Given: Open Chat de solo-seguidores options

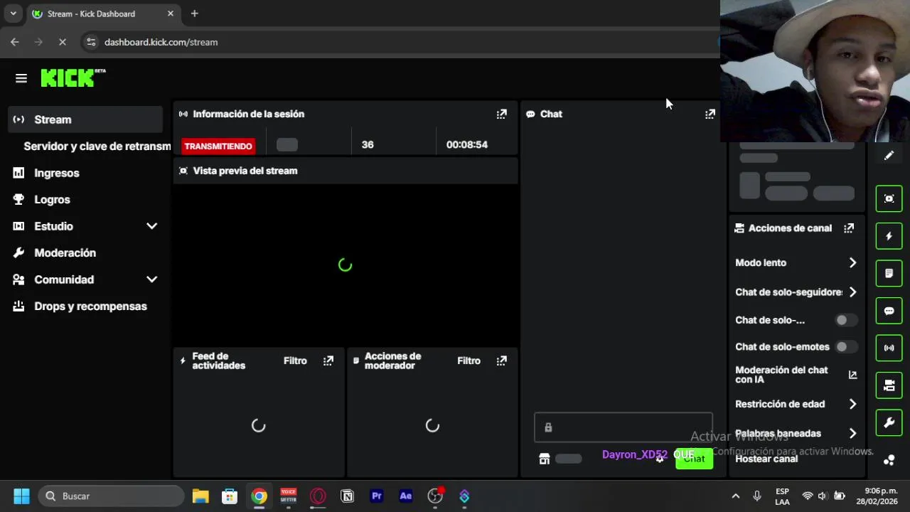Looking at the screenshot, I should [796, 292].
